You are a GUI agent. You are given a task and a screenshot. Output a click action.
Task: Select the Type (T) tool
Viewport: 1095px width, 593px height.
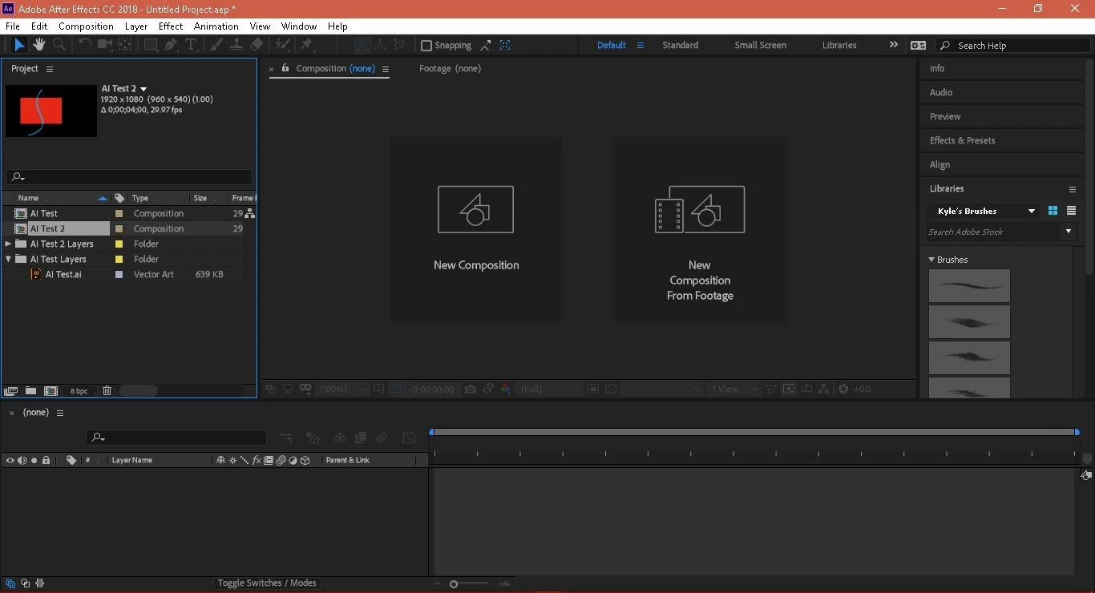(x=191, y=45)
